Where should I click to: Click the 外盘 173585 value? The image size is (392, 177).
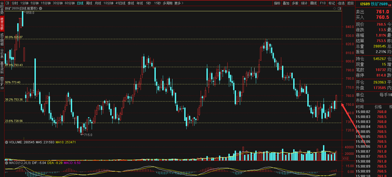point(380,88)
